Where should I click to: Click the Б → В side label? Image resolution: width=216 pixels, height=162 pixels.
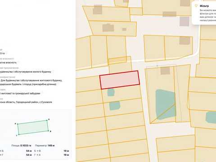coord(37,151)
